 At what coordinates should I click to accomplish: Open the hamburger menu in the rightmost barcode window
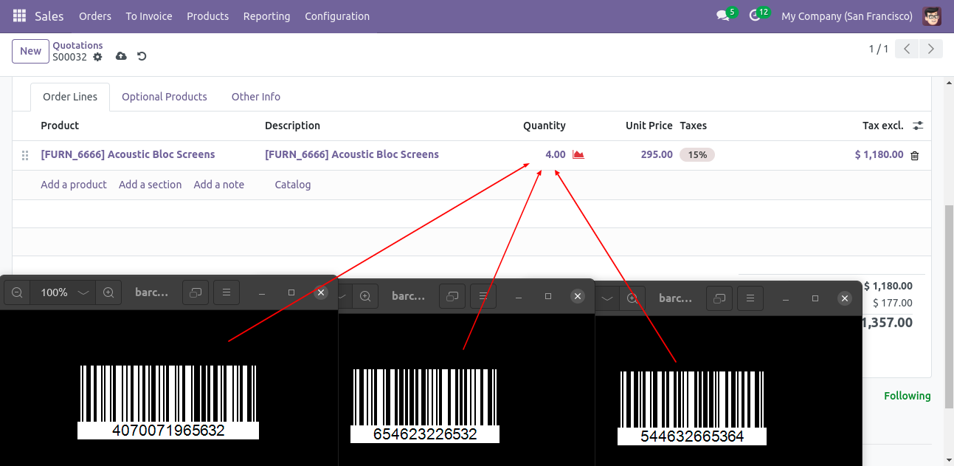(750, 298)
